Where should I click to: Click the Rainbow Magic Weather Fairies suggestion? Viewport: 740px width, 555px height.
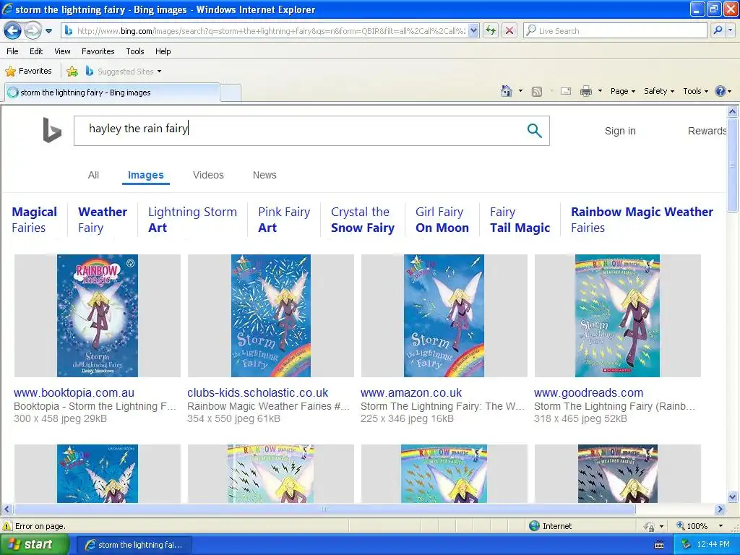(x=642, y=220)
